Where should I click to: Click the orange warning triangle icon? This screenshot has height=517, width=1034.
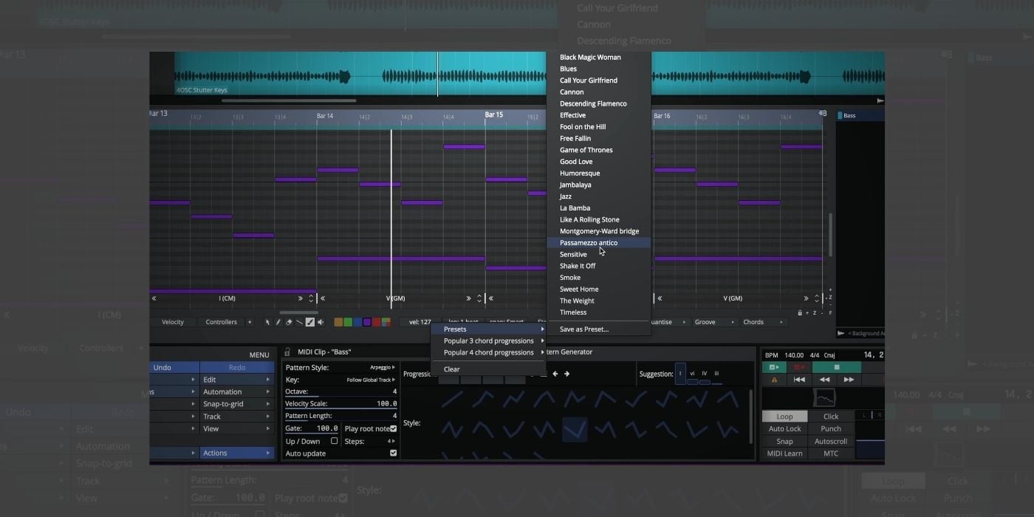(x=774, y=380)
